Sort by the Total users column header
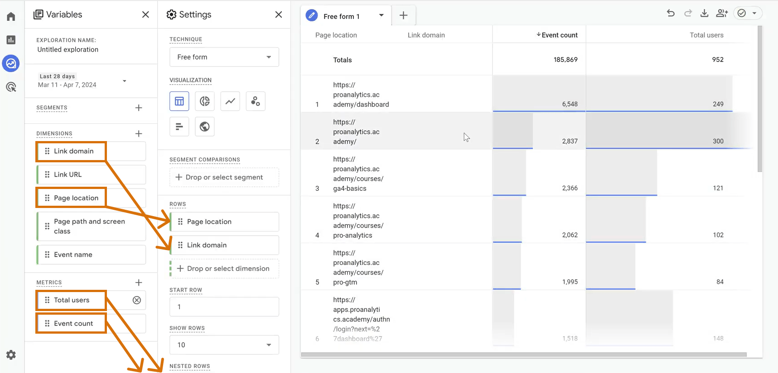The width and height of the screenshot is (778, 373). pyautogui.click(x=706, y=35)
